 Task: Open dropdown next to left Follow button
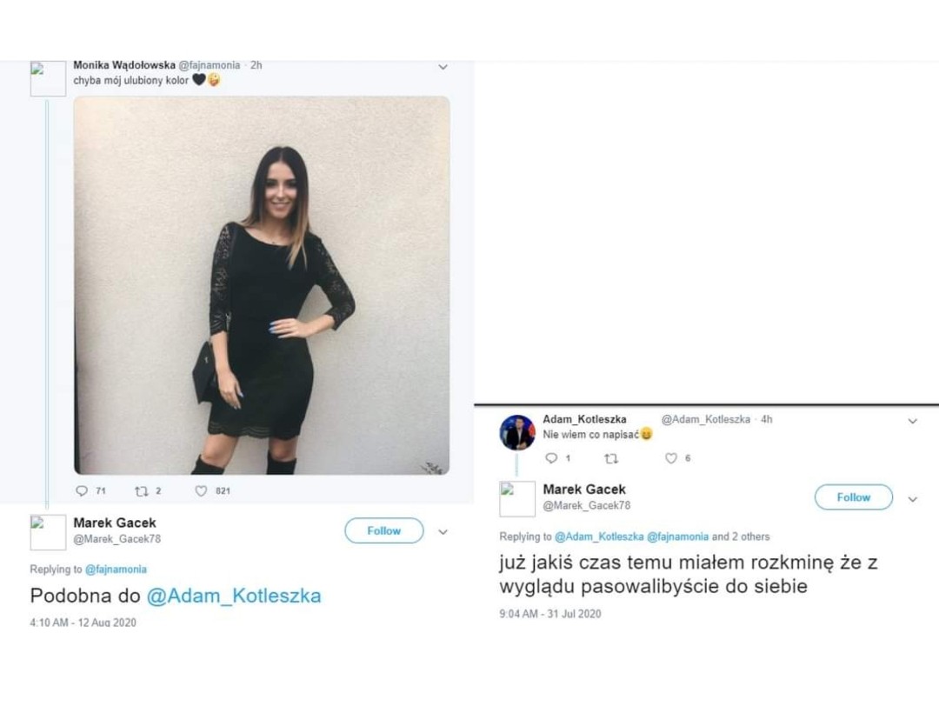443,531
